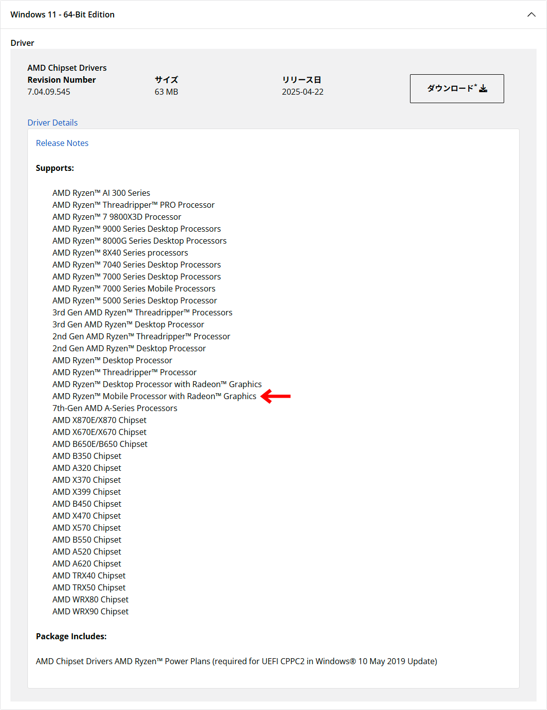Select AMD Ryzen 9000 Series Desktop Processors
This screenshot has height=710, width=547.
coord(137,229)
